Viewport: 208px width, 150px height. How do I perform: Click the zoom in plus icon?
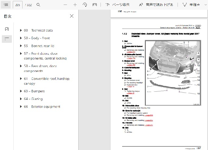coord(75,5)
